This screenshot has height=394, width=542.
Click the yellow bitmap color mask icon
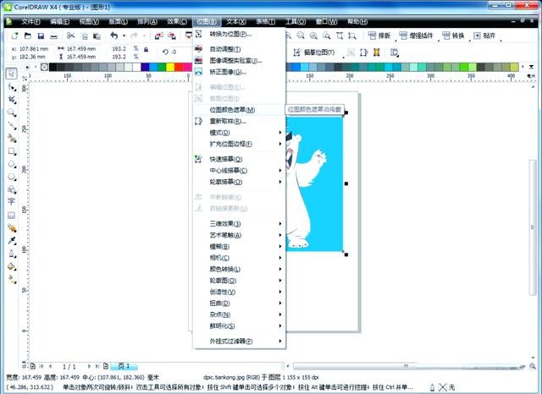(x=376, y=52)
